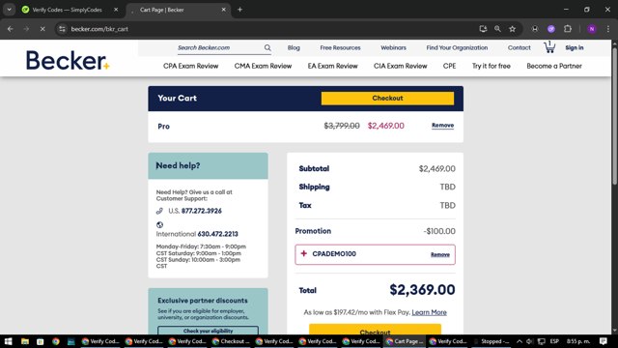Stop loading the page with the X button

click(x=42, y=29)
